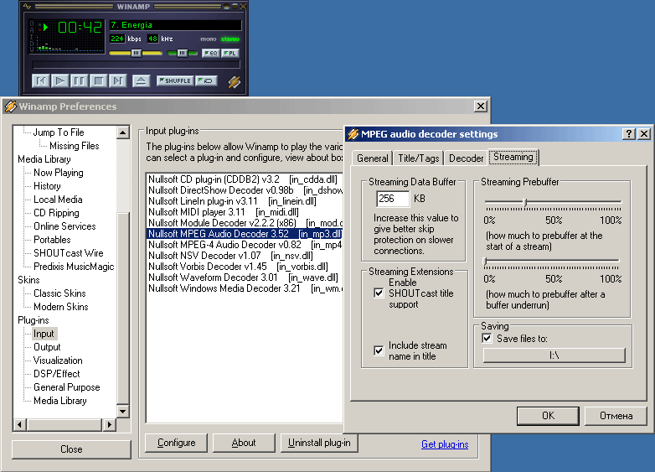Toggle the Repeat button in Winamp
655x472 pixels.
[206, 80]
